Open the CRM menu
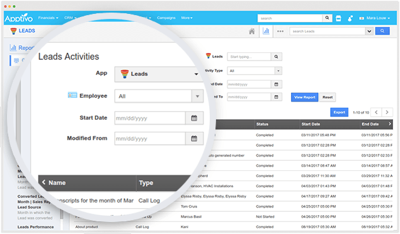The image size is (400, 234). coord(70,18)
